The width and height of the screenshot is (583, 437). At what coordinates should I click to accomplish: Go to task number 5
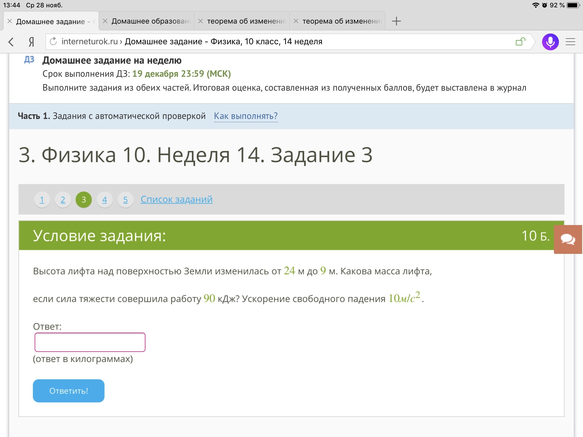pyautogui.click(x=126, y=200)
